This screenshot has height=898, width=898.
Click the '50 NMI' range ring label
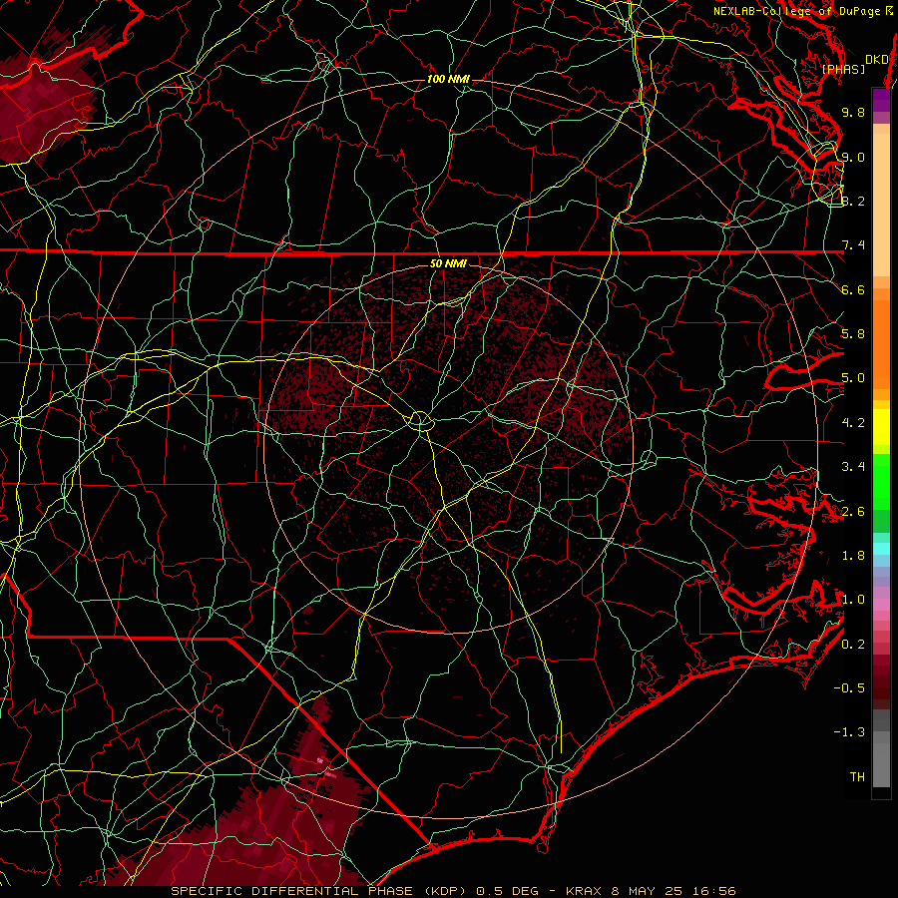(x=448, y=263)
